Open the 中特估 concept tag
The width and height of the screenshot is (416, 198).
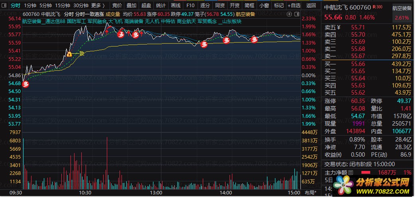coord(168,21)
